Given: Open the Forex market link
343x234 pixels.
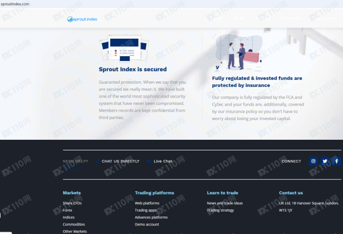Looking at the screenshot, I should [x=67, y=210].
